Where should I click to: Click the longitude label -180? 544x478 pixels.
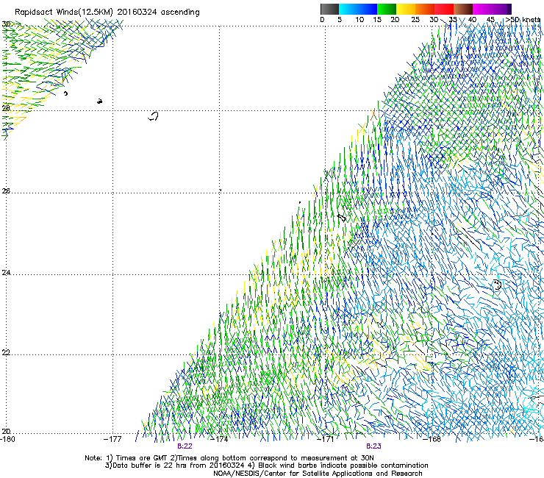[7, 439]
